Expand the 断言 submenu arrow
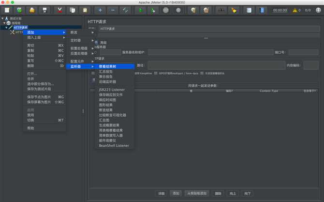The image size is (324, 202). [92, 32]
